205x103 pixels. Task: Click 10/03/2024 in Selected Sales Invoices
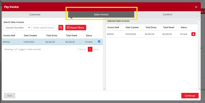130,34
